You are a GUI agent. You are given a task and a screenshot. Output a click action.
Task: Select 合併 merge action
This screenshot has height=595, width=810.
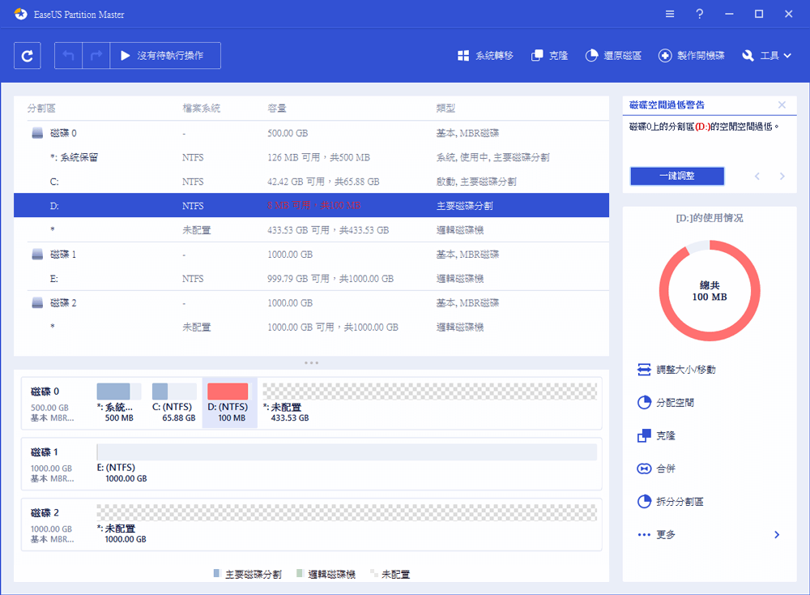pos(656,469)
